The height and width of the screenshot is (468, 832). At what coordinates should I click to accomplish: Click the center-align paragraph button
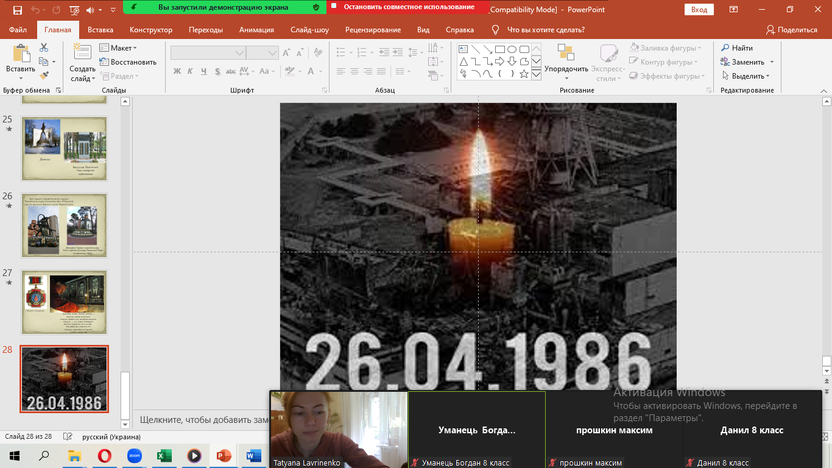pos(354,71)
